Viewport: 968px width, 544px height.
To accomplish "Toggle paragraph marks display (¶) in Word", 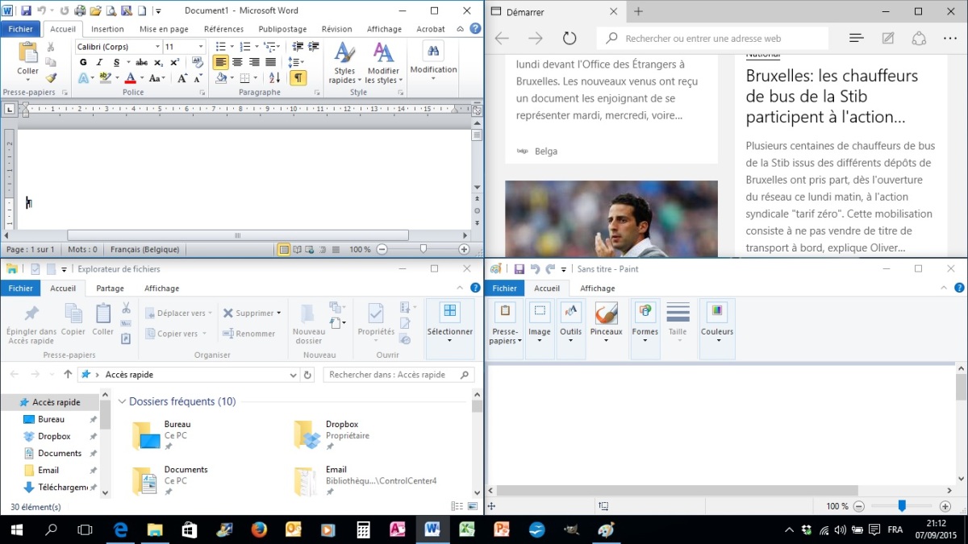I will (298, 78).
